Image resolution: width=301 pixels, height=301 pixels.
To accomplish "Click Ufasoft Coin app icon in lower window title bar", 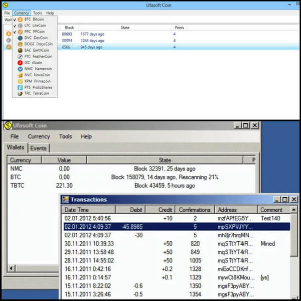I will [x=8, y=125].
